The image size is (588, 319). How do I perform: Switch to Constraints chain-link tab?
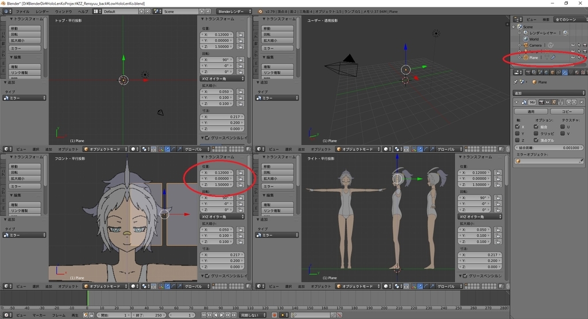[558, 72]
